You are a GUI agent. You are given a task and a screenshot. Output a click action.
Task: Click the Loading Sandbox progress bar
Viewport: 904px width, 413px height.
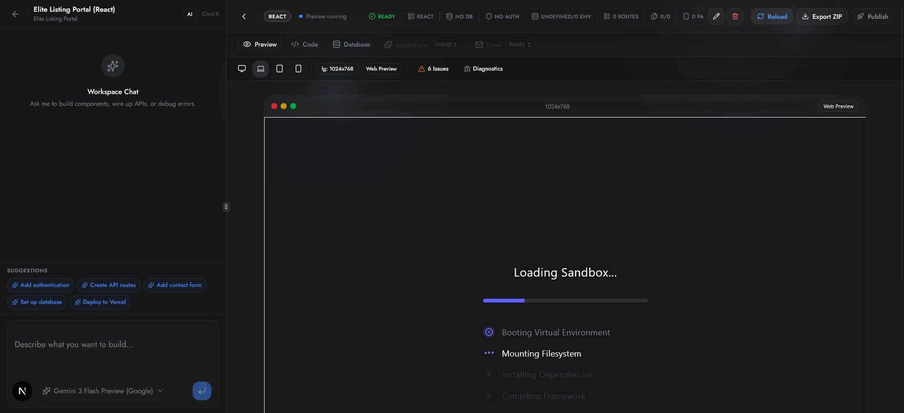click(x=565, y=301)
